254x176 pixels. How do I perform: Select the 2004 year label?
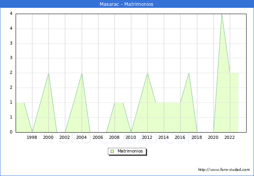tap(81, 137)
